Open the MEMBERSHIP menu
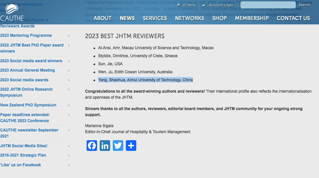The image size is (319, 178). pyautogui.click(x=252, y=18)
